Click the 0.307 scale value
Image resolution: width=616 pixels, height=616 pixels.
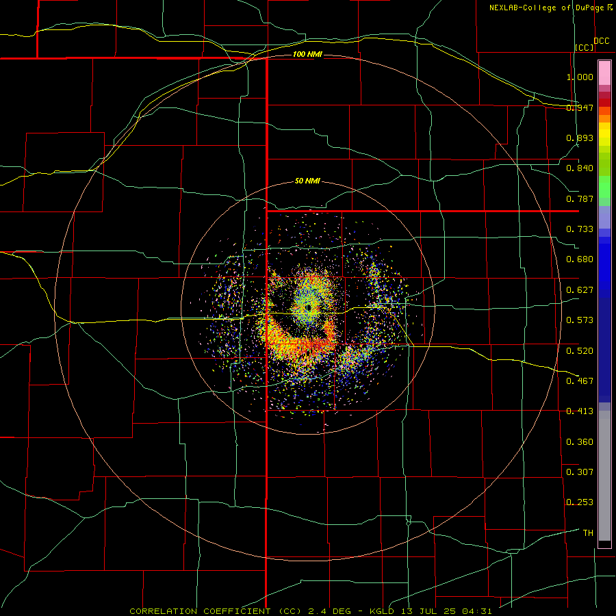580,472
